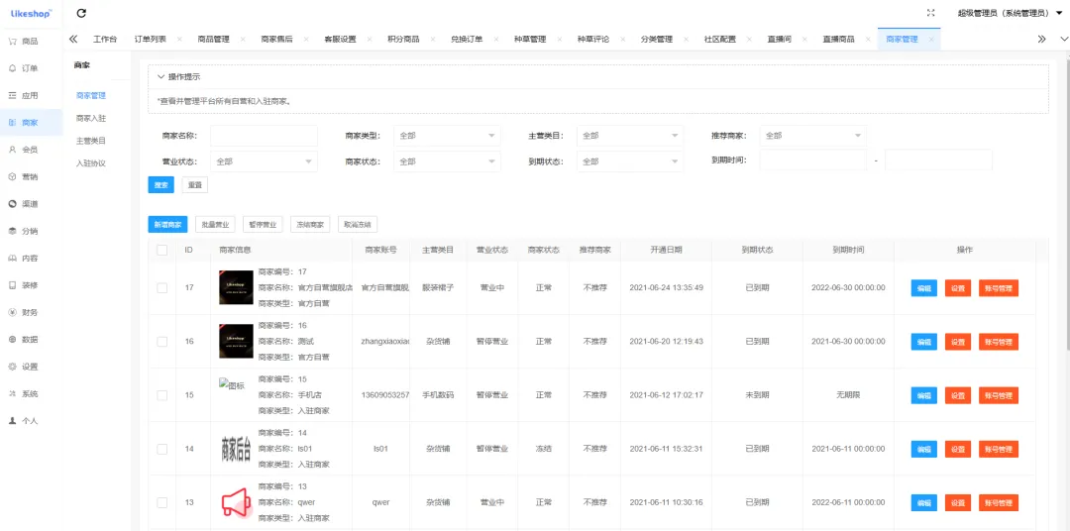Click the 新增商家 button
The height and width of the screenshot is (531, 1070).
click(167, 225)
